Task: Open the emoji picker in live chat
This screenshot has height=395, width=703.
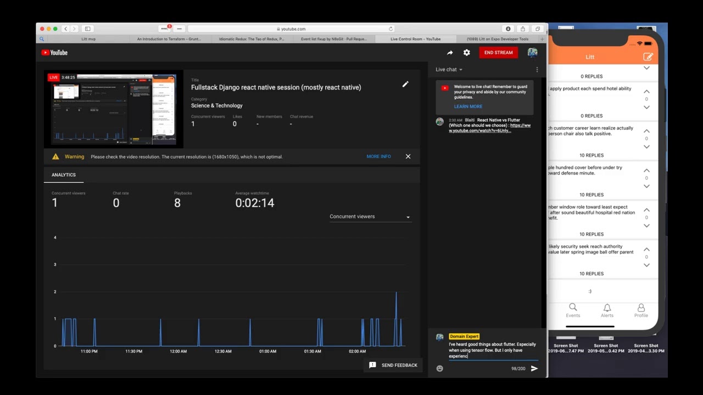Action: pos(439,369)
